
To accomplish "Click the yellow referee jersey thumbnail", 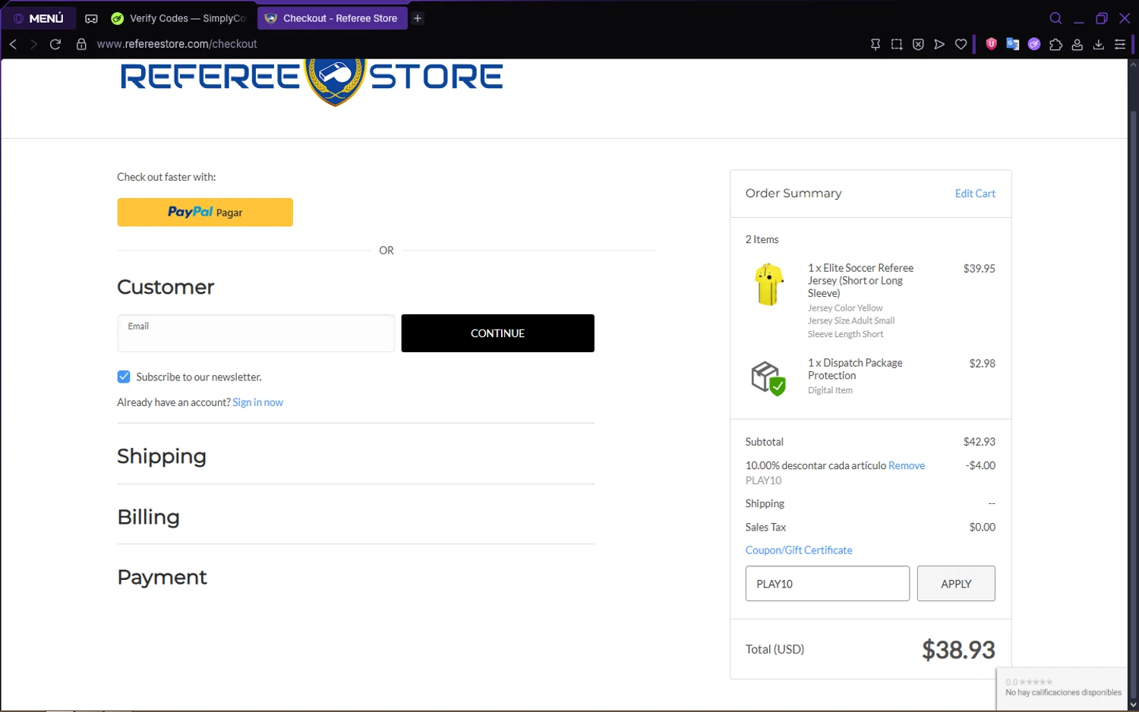I will tap(768, 285).
